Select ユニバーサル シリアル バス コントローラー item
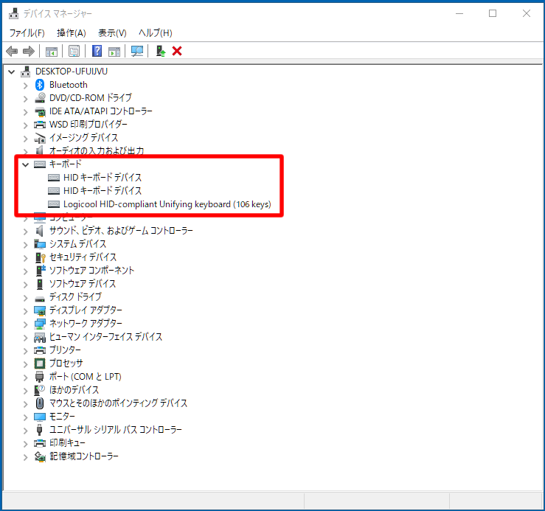545x511 pixels. (x=115, y=430)
